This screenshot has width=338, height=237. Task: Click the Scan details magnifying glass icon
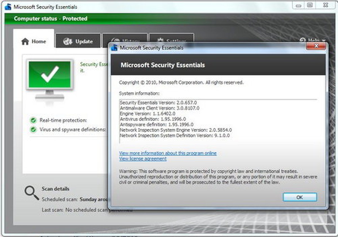pyautogui.click(x=31, y=193)
